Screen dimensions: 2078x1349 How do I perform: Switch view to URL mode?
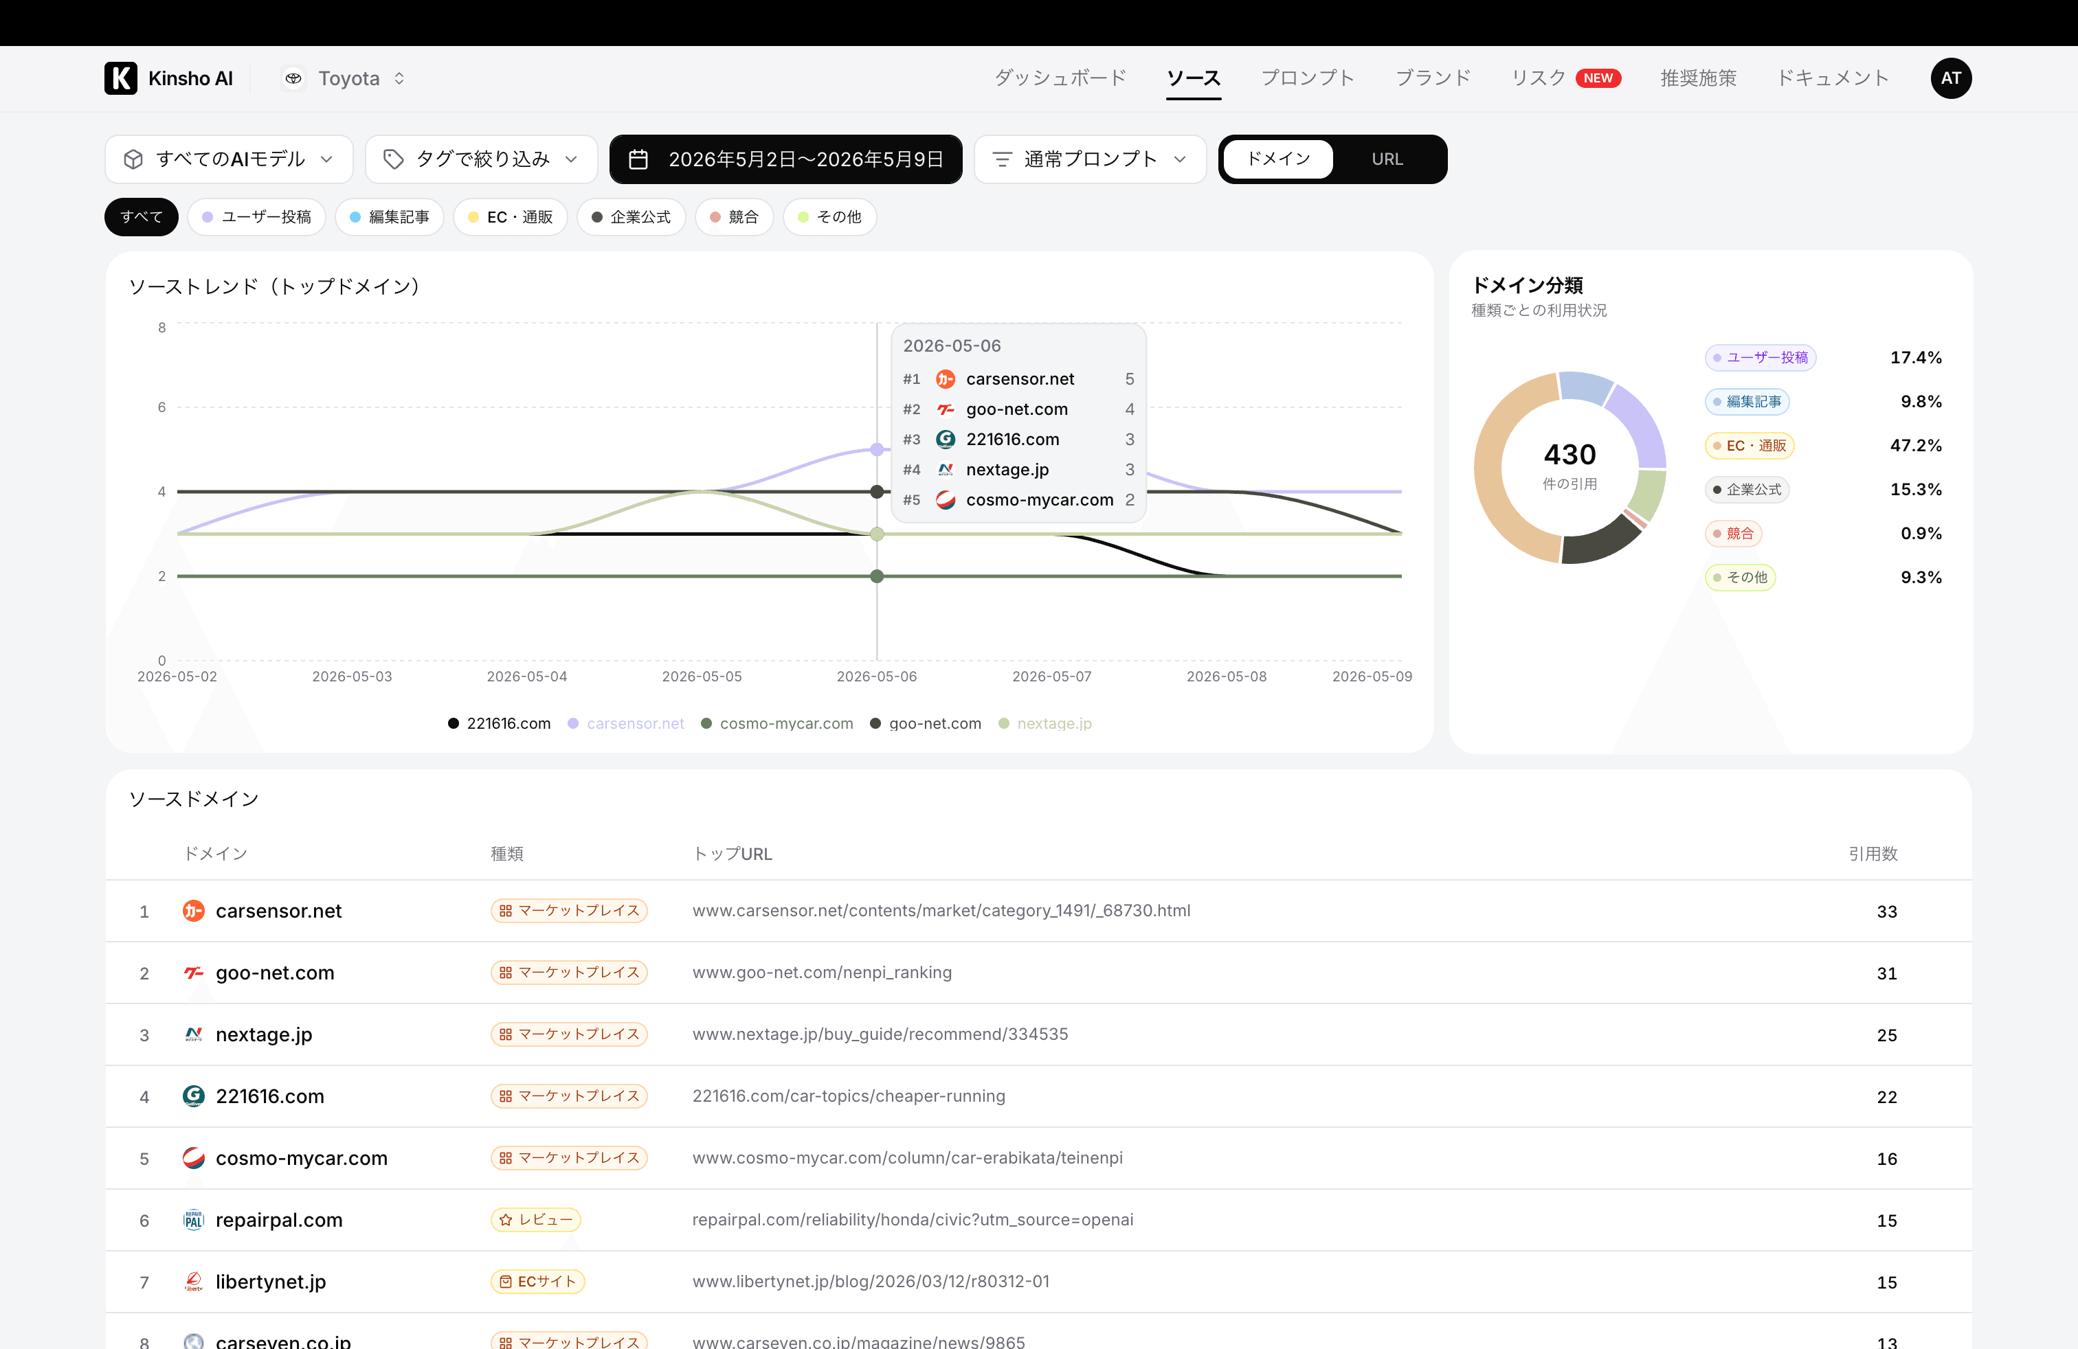click(1387, 159)
